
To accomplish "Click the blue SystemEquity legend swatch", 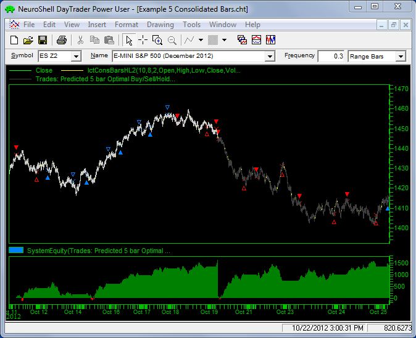I will pos(16,250).
